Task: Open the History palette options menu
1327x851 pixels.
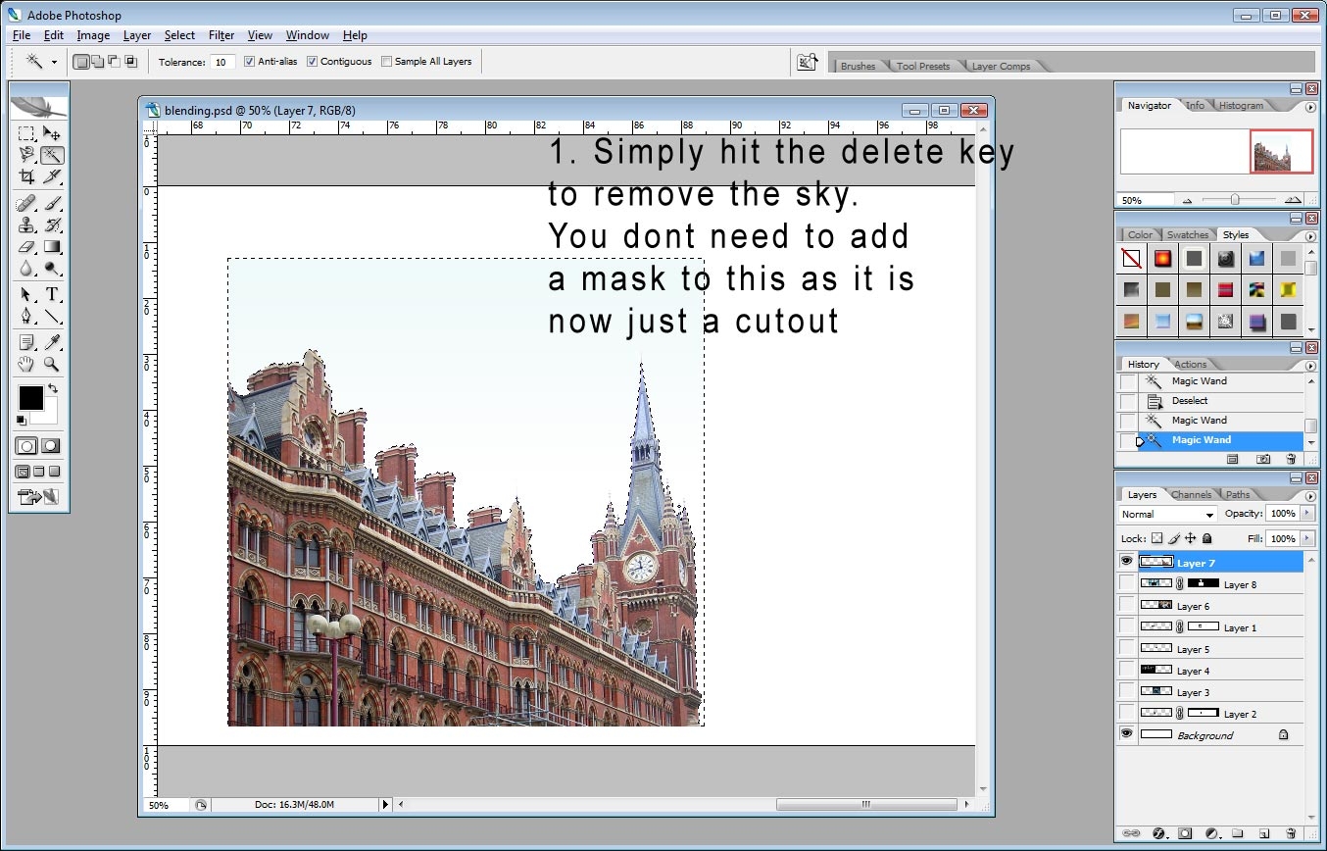Action: tap(1310, 365)
